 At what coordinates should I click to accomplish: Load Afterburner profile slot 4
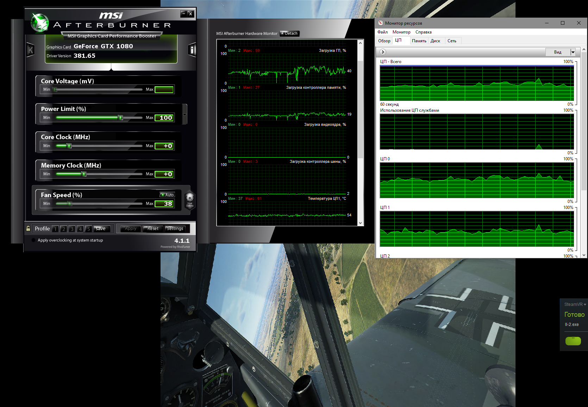(80, 229)
